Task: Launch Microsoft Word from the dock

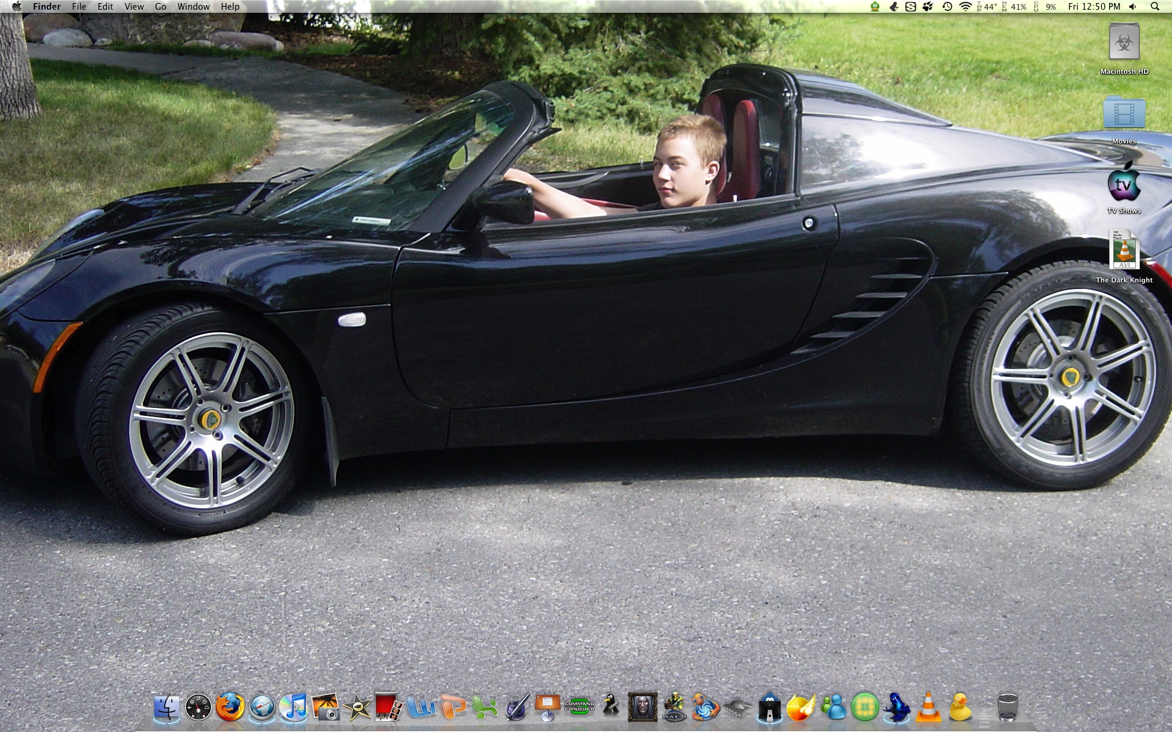Action: [421, 708]
